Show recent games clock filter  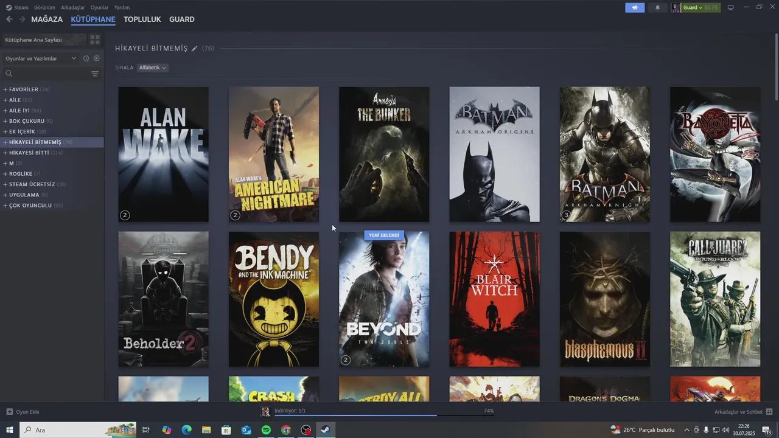pyautogui.click(x=86, y=58)
